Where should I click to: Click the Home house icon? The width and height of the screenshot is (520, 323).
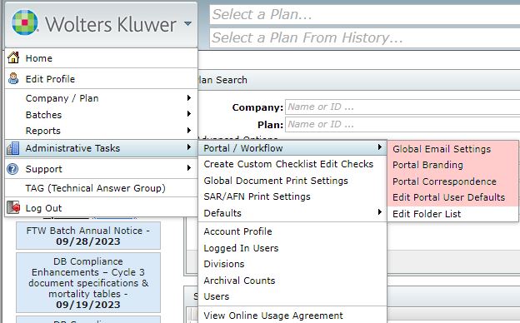click(13, 57)
